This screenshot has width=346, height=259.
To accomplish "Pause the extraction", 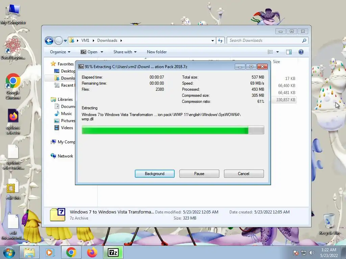I will (199, 174).
